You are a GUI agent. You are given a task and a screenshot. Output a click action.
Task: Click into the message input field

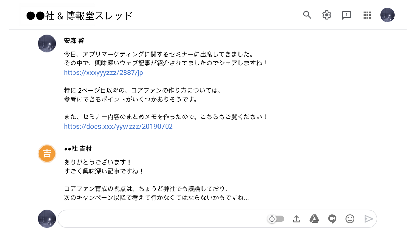coord(161,219)
